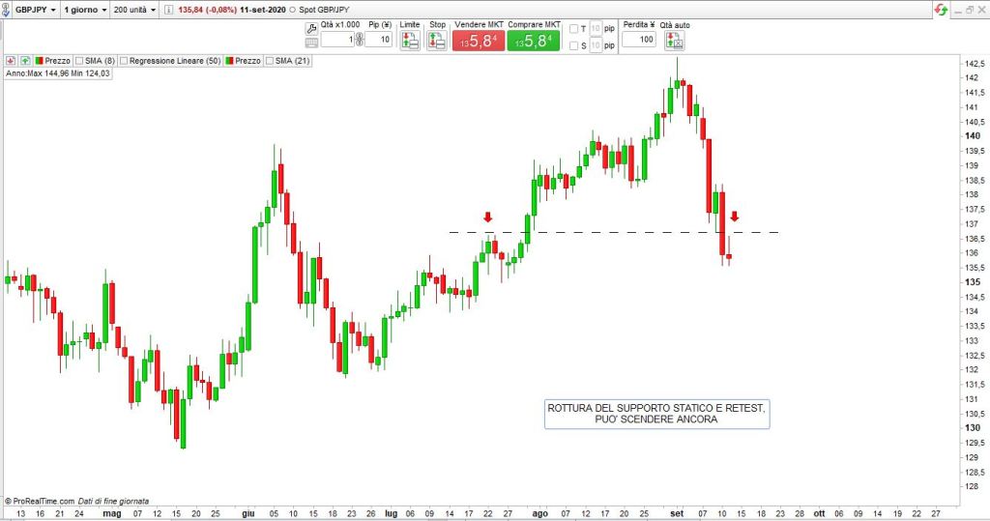The height and width of the screenshot is (521, 990).
Task: Click the S pip value field
Action: pos(596,46)
